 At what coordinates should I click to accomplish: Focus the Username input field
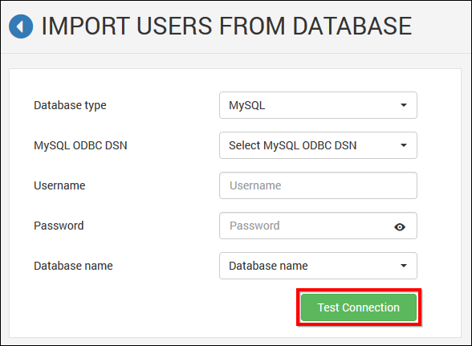coord(318,185)
